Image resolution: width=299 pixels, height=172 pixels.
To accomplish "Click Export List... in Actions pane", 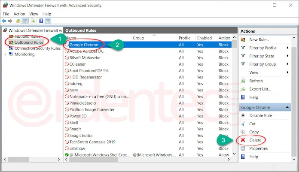I will (260, 89).
